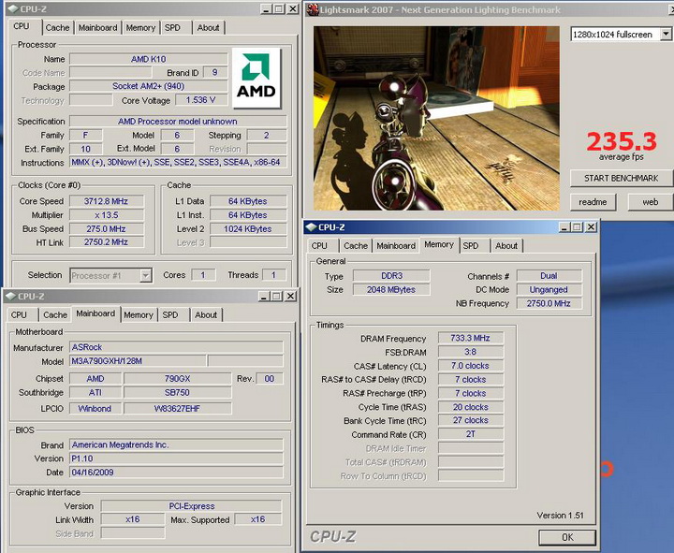674x553 pixels.
Task: Open Mainboard tab in the Processor CPU-Z window
Action: coord(97,27)
